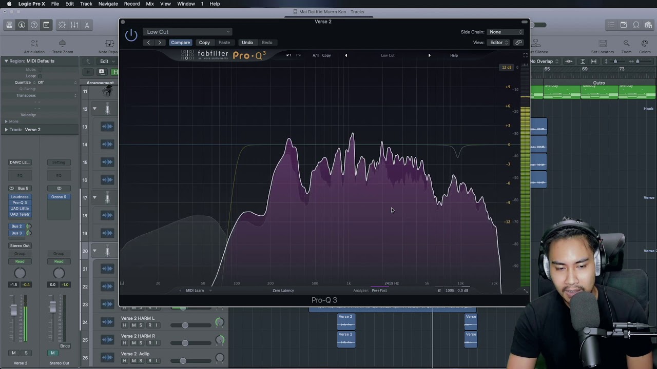This screenshot has height=369, width=657.
Task: Toggle the Pro-Q 3 plugin power button
Action: tap(131, 35)
